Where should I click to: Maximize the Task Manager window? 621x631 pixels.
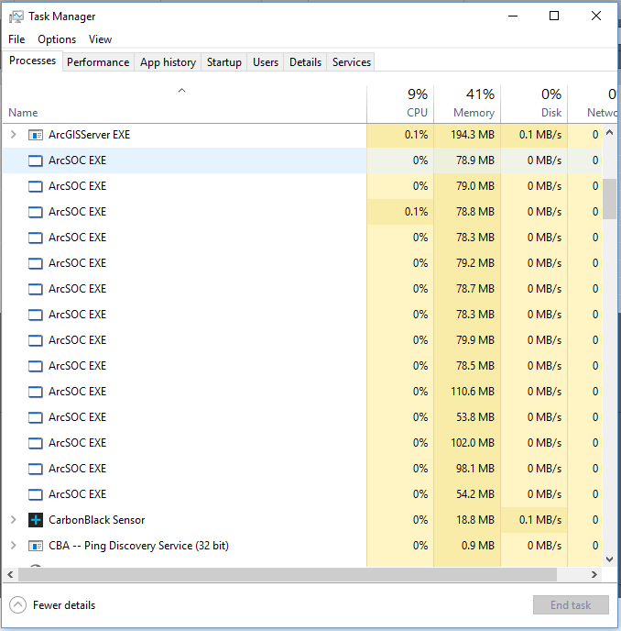tap(554, 17)
